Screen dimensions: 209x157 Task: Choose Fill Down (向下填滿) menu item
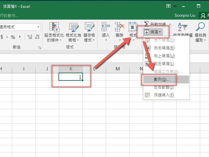tap(166, 40)
